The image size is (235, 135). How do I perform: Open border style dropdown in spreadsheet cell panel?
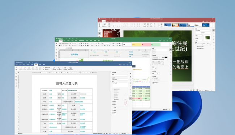pyautogui.click(x=156, y=58)
